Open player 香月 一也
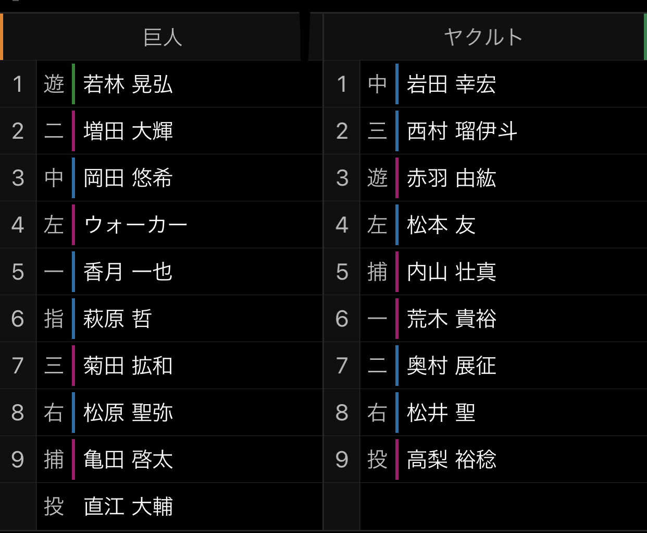647x533 pixels. 128,272
